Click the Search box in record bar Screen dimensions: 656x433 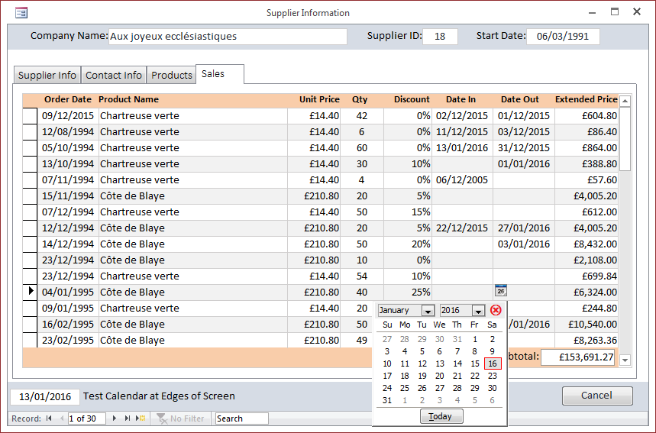(x=241, y=418)
